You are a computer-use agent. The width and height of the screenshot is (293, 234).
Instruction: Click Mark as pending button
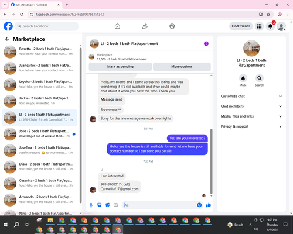(x=120, y=67)
